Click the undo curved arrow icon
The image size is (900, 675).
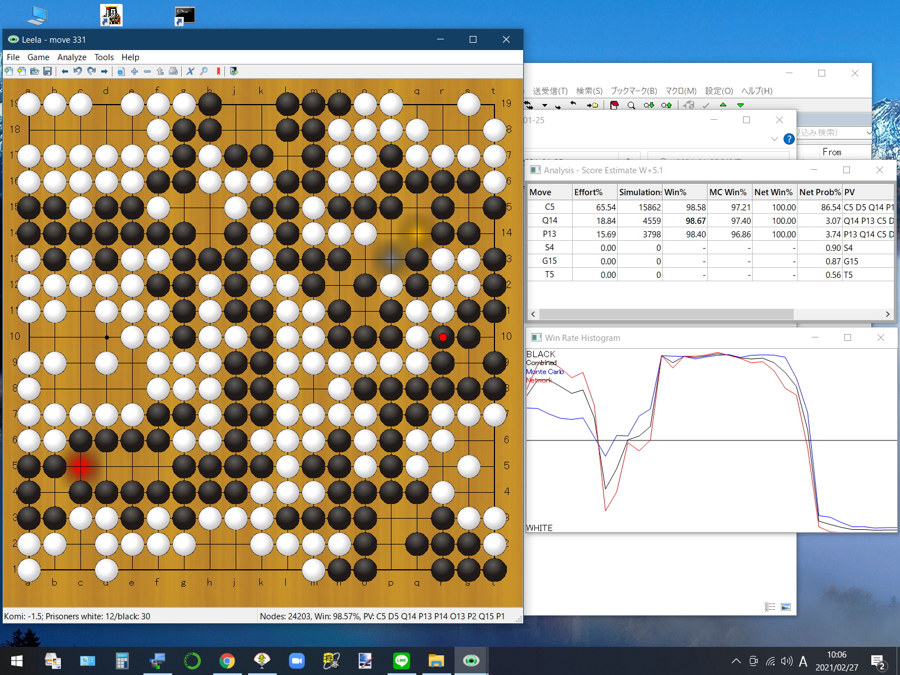78,71
